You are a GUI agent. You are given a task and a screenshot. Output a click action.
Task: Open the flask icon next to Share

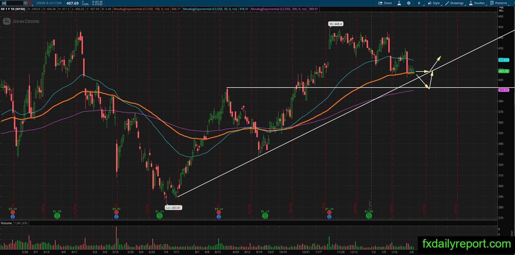point(399,3)
